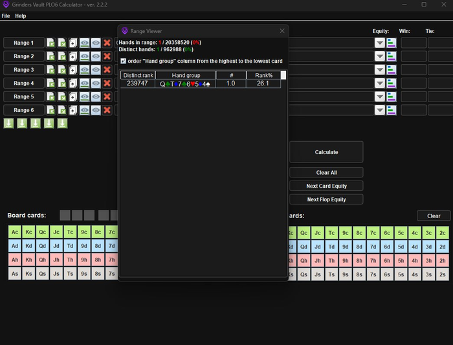Open card picker for Range 1
This screenshot has width=453, height=345.
tap(73, 43)
